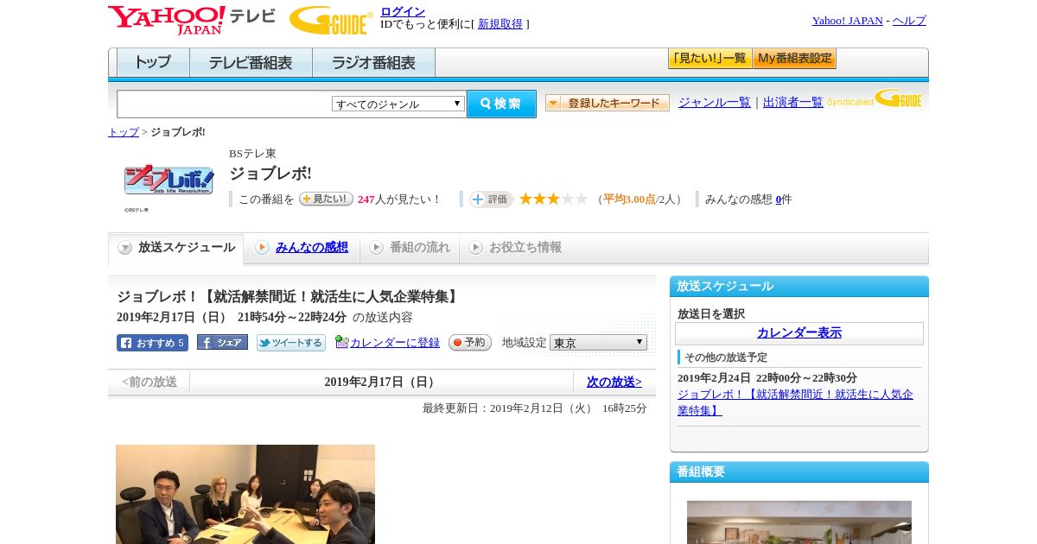
Task: Click the 評価 plus button
Action: coord(491,199)
